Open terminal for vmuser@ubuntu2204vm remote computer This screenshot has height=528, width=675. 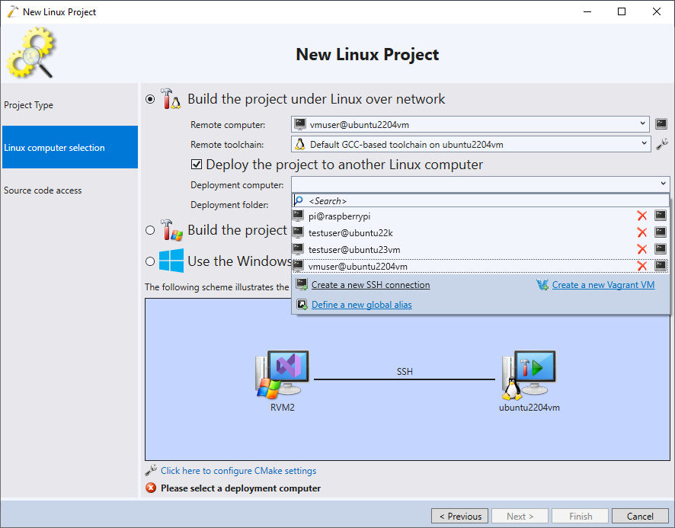coord(661,124)
